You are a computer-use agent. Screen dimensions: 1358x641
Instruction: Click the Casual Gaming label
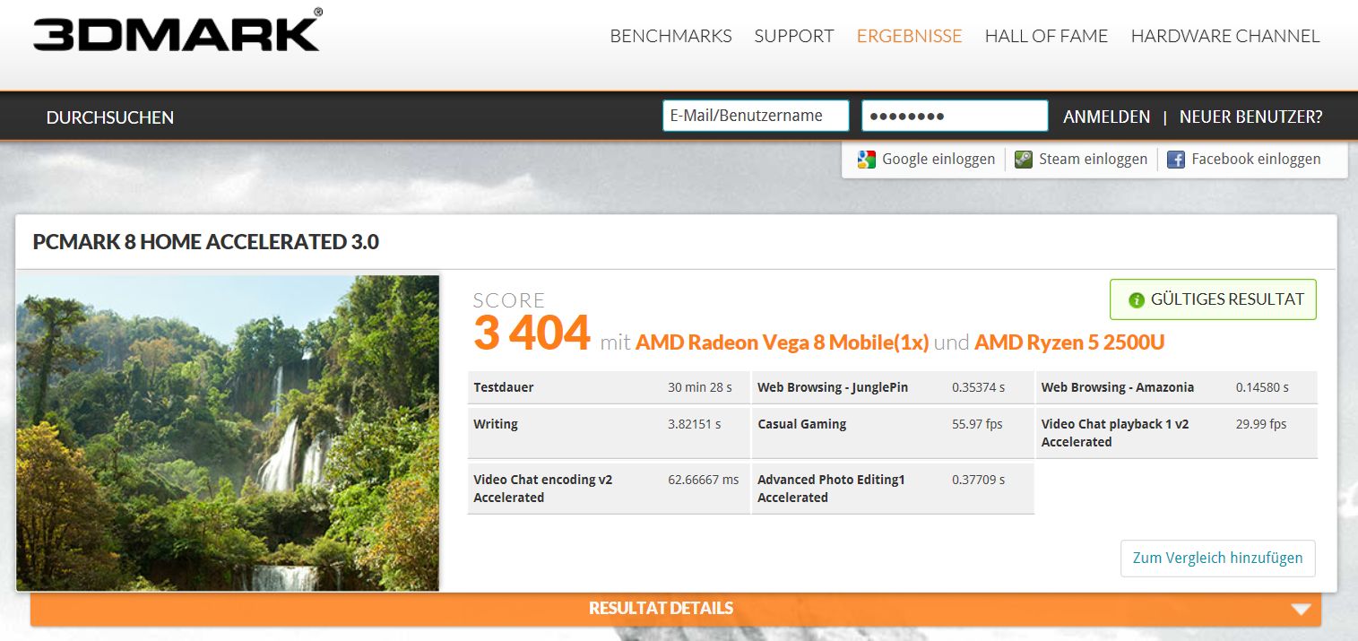[x=801, y=424]
